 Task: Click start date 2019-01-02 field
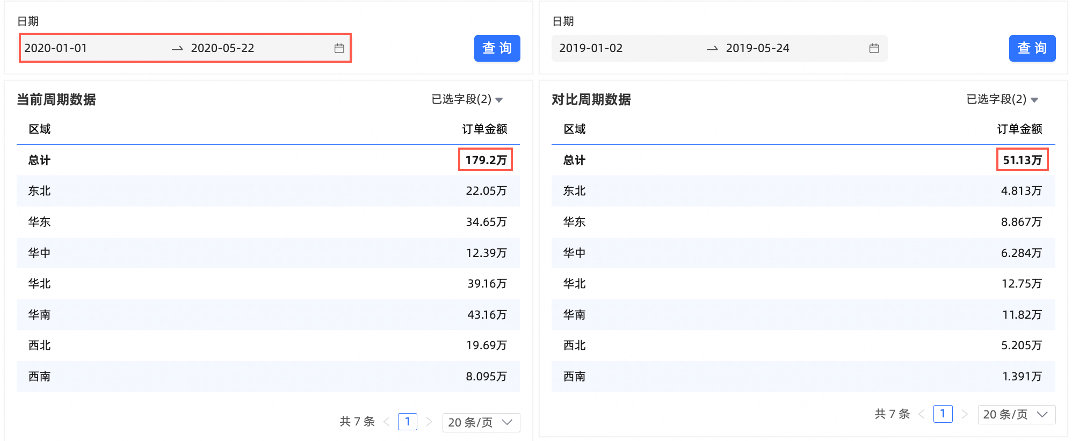point(591,48)
